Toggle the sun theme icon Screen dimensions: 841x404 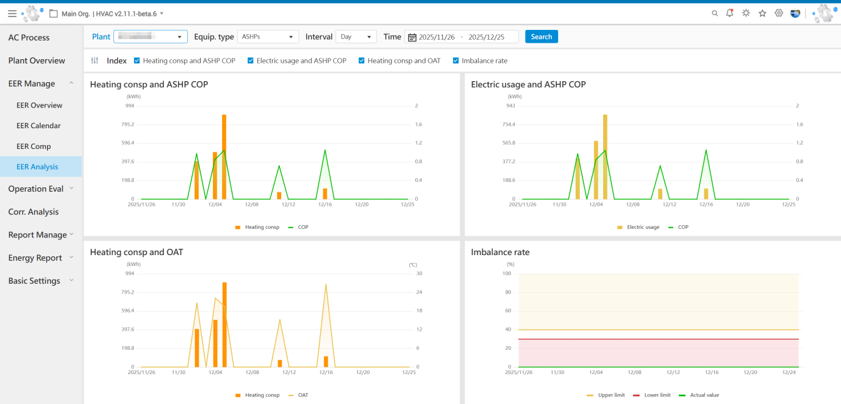point(746,13)
